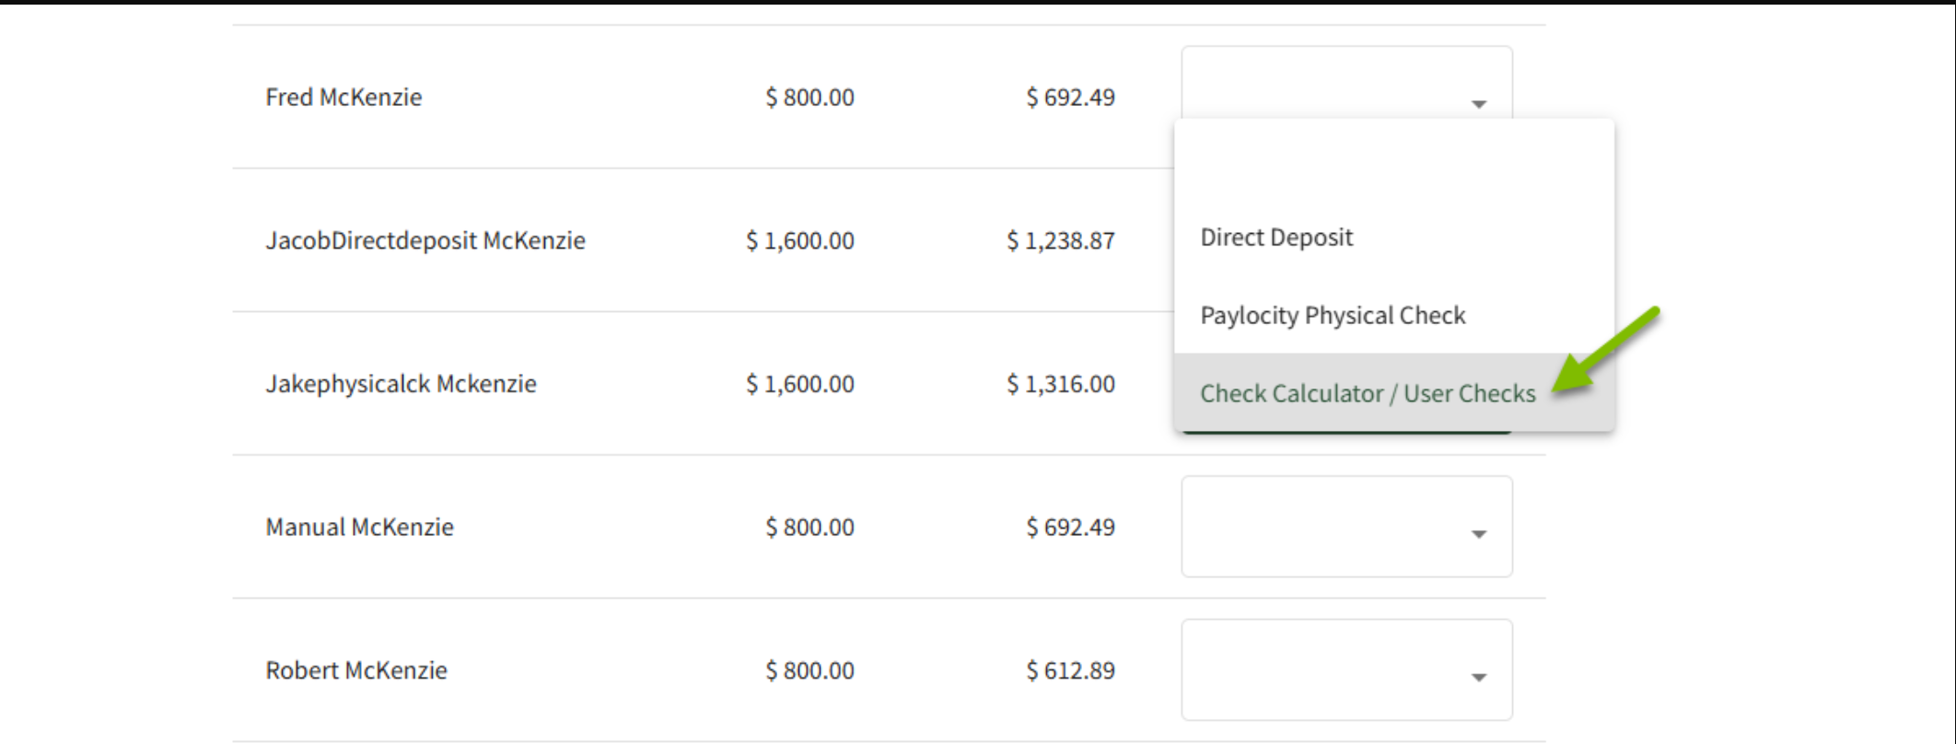The width and height of the screenshot is (1956, 744).
Task: Click the $1,316.00 amount for Jakephysicalck Mckenzie
Action: (1061, 383)
